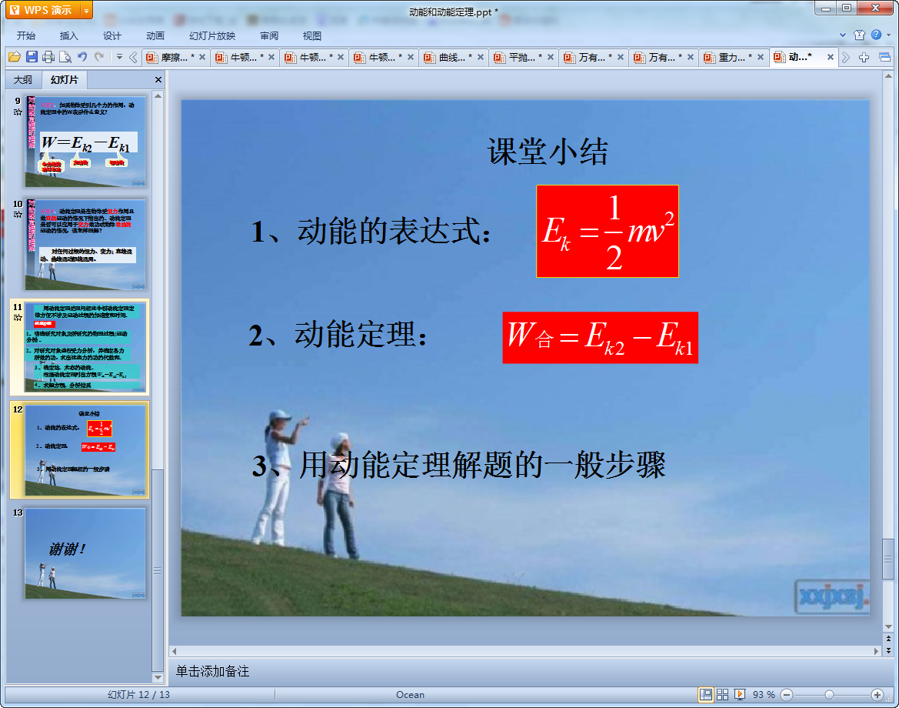Open the 设计 ribbon tab
The image size is (899, 708).
click(x=112, y=35)
